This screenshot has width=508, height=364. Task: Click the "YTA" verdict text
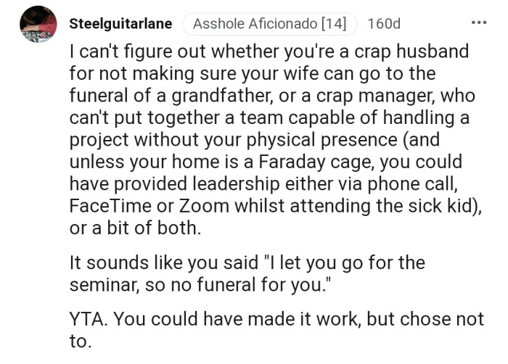pyautogui.click(x=85, y=319)
